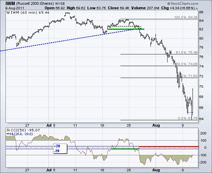This screenshot has height=173, width=212.
Task: Click the 'High 69.62' value
Action: (x=76, y=8)
